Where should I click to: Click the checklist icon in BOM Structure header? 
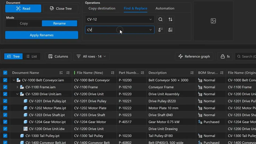click(222, 73)
